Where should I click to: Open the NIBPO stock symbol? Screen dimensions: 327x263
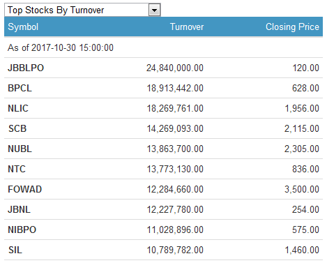tap(22, 230)
